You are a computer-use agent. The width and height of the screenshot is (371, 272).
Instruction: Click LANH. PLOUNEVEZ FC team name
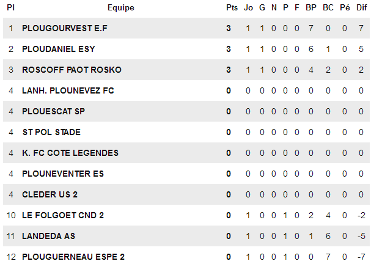[x=68, y=90]
